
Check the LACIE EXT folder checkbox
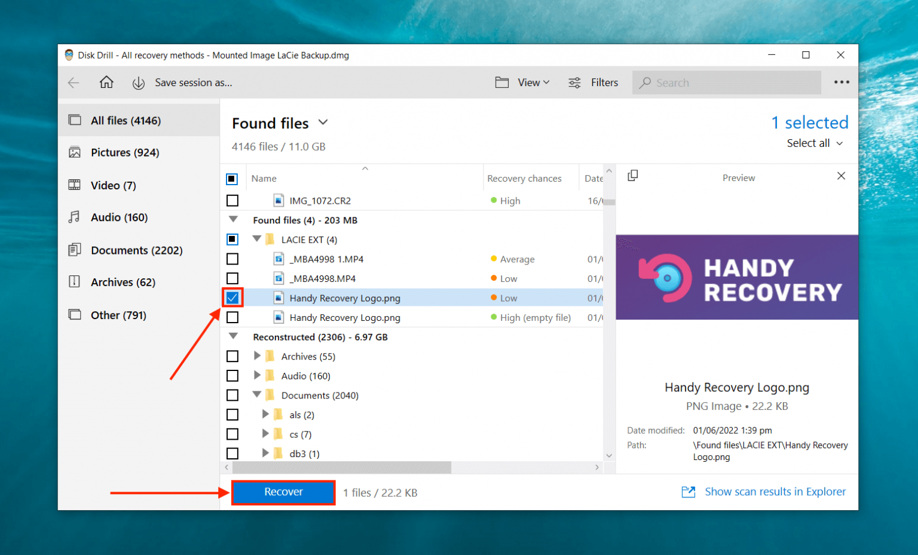(x=232, y=239)
